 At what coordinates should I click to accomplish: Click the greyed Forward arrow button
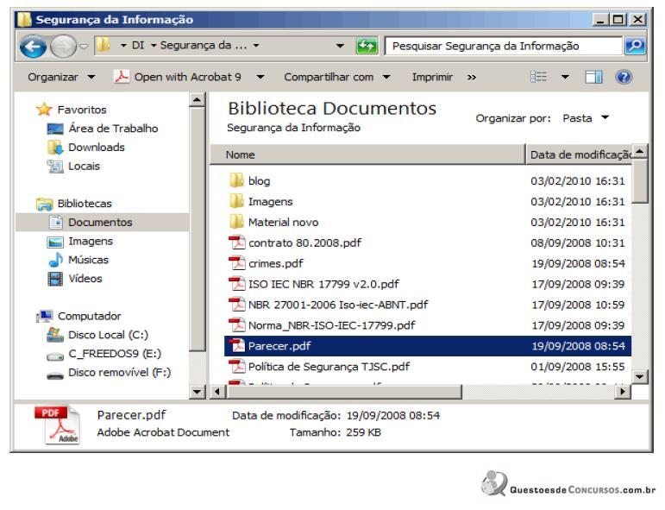(x=63, y=47)
